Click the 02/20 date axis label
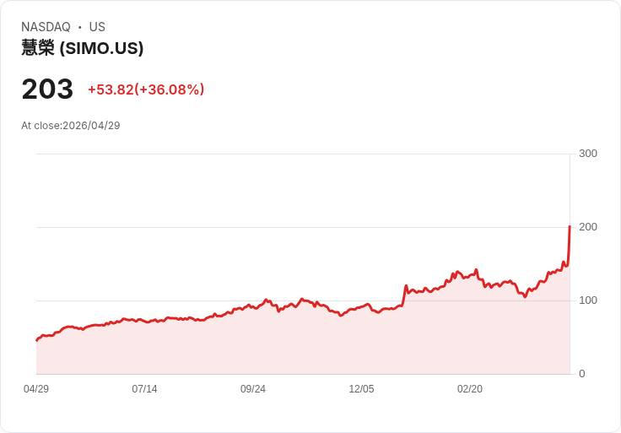The width and height of the screenshot is (621, 433). point(470,389)
